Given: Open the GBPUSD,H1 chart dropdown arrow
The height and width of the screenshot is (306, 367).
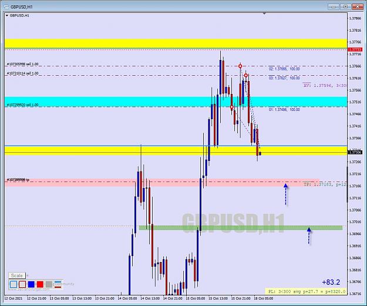Looking at the screenshot, I should point(7,16).
